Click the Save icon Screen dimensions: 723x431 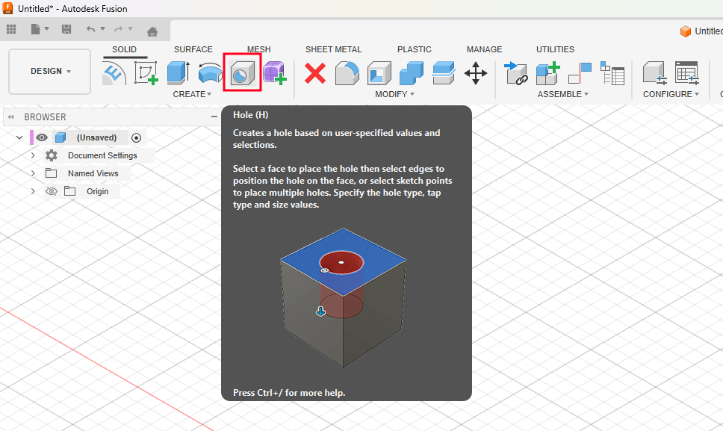[66, 29]
